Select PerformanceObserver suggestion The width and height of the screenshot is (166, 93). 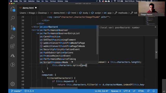point(68,30)
